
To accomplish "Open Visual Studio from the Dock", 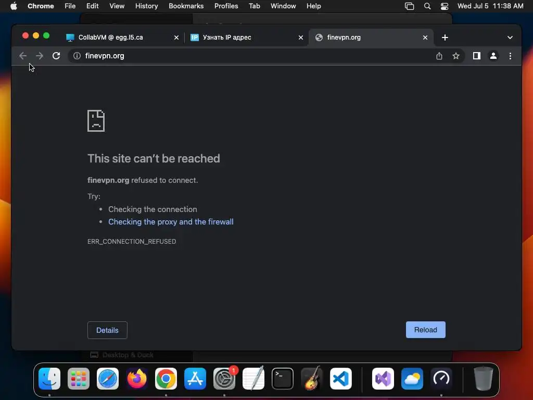I will 383,379.
